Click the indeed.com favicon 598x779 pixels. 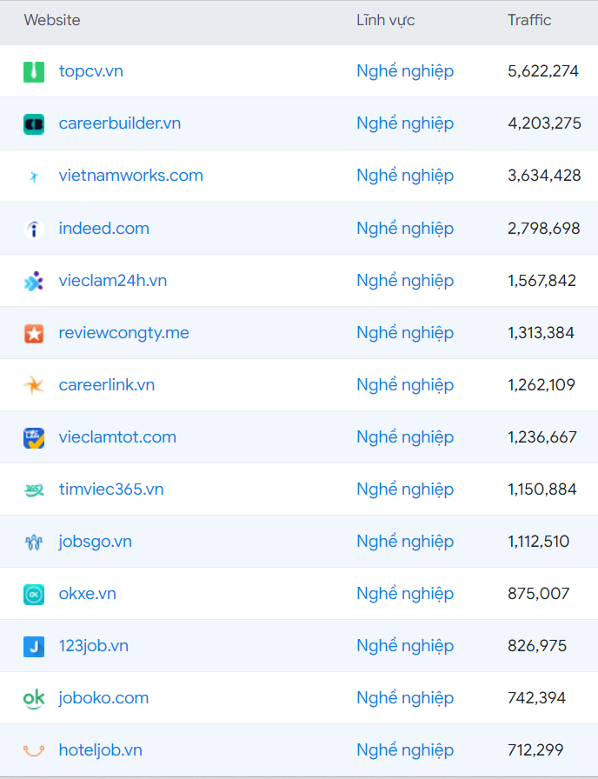[x=34, y=229]
